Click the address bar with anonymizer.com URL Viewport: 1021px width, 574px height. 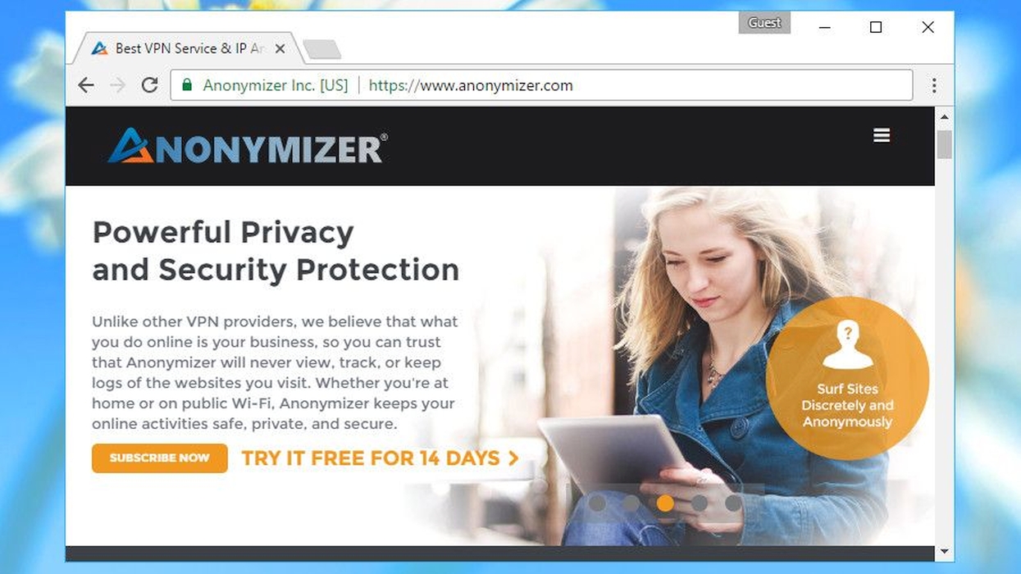point(541,85)
